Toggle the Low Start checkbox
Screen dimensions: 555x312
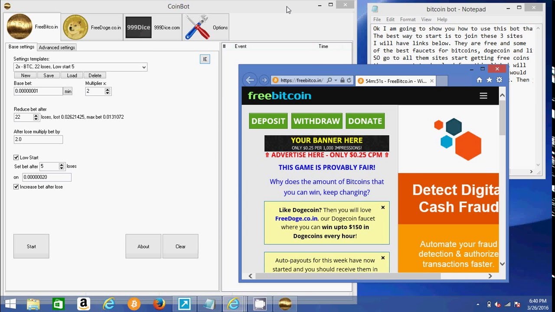(x=16, y=158)
